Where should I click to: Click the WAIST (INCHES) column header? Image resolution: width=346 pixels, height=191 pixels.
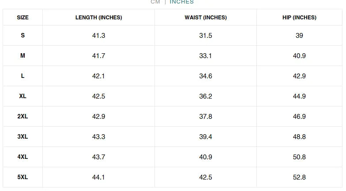(206, 18)
